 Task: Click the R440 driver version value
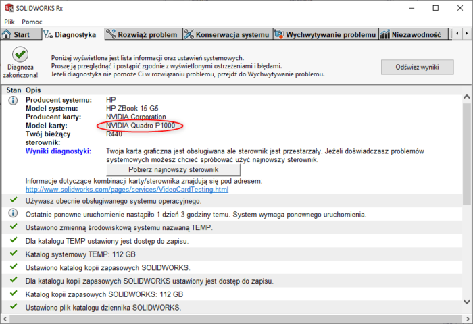(114, 134)
